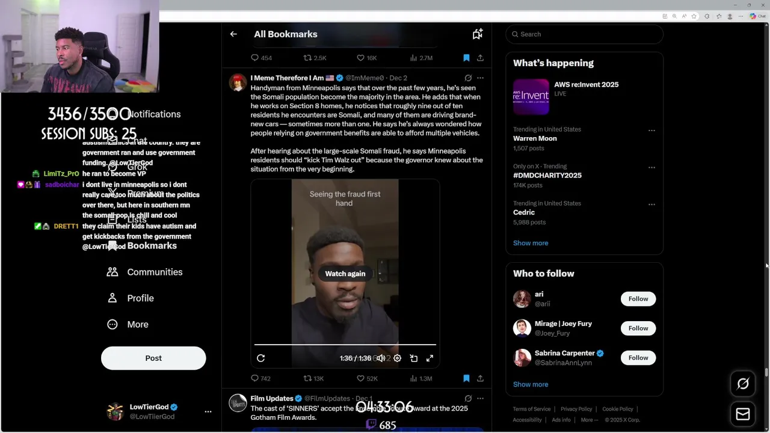
Task: Like the post with 16K likes
Action: pyautogui.click(x=366, y=58)
